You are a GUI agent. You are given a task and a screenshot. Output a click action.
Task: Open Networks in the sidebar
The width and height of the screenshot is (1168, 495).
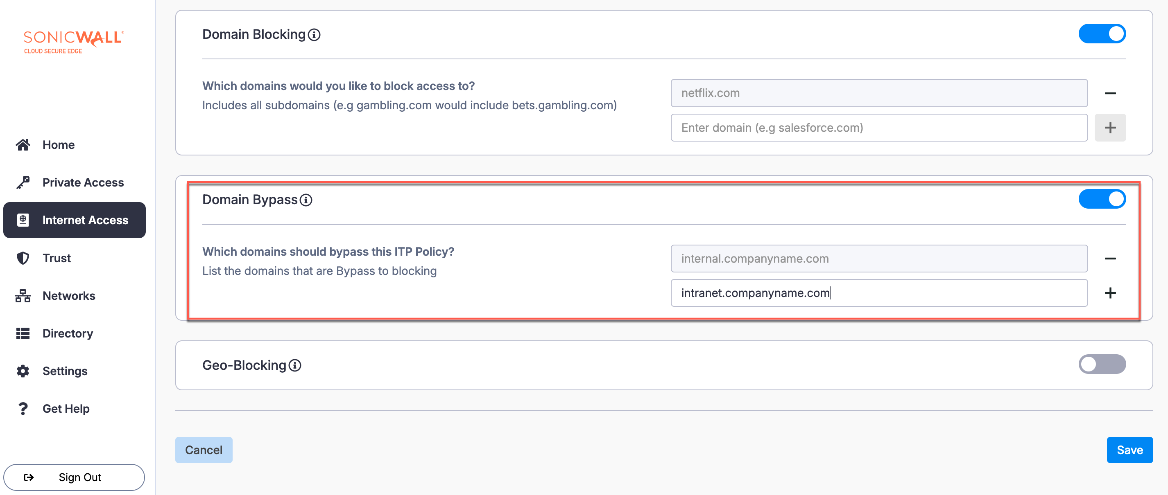point(69,296)
